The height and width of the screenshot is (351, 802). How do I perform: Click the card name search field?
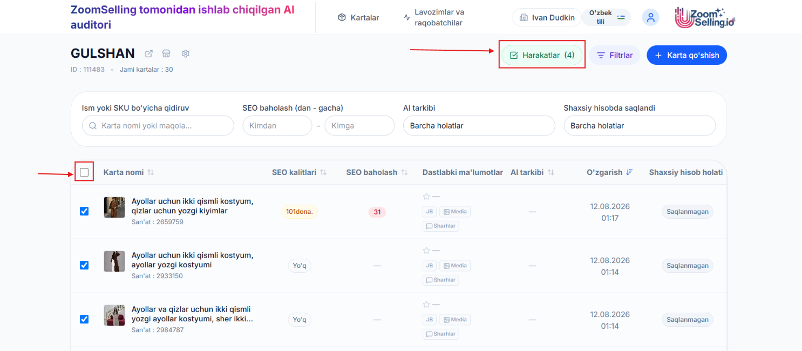click(158, 125)
